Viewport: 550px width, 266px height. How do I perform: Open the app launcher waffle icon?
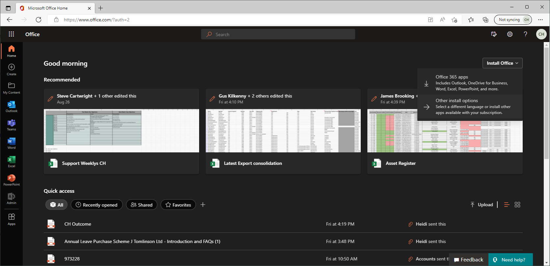[11, 34]
